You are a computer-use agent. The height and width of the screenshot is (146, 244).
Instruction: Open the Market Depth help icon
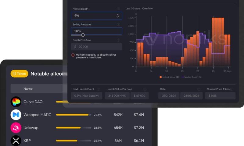click(118, 9)
